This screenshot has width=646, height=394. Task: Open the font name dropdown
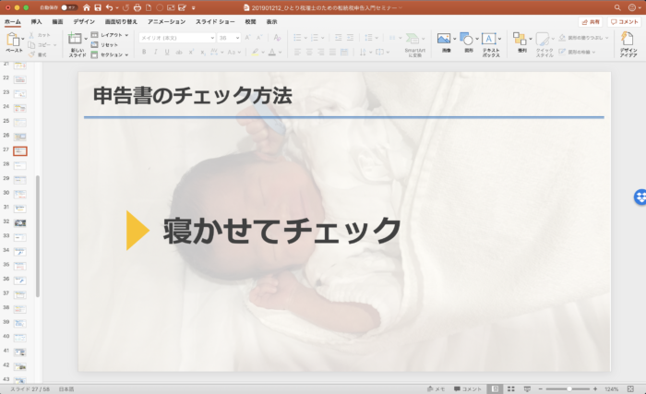176,38
